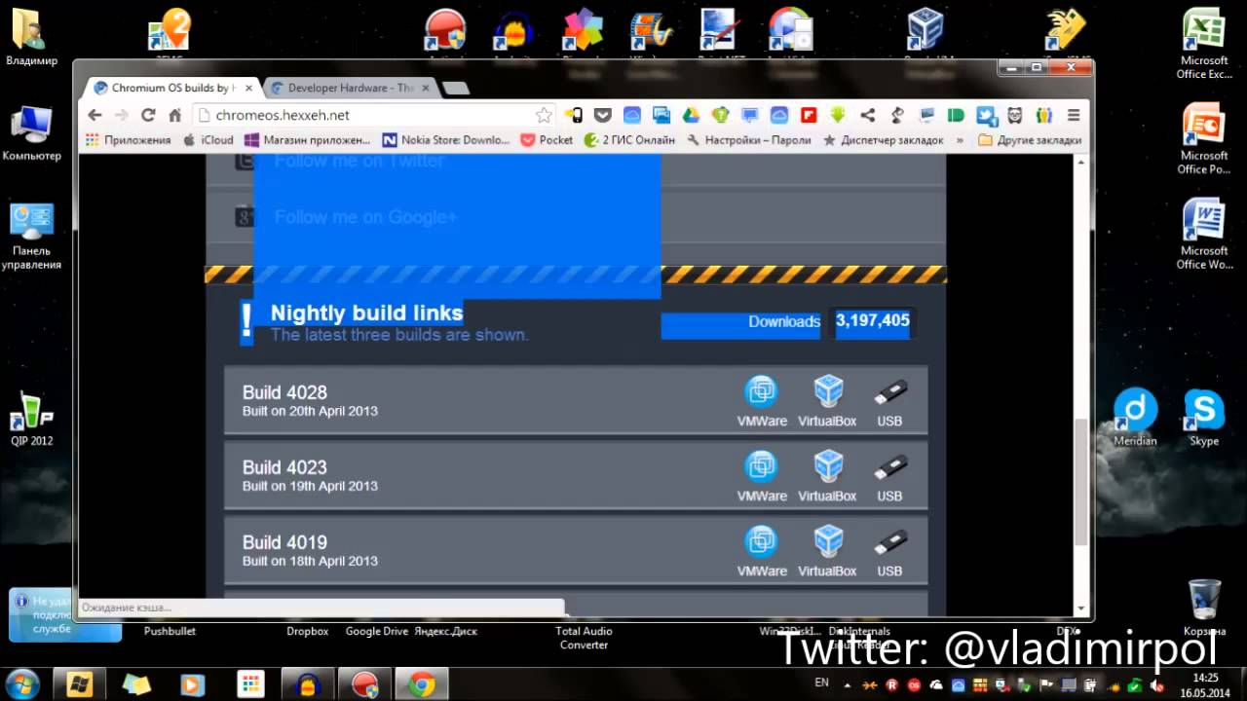Open the Nokia Store bookmark
Screen dimensions: 1247x701
[446, 140]
